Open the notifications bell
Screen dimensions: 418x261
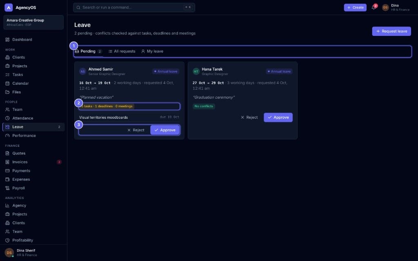[x=374, y=7]
